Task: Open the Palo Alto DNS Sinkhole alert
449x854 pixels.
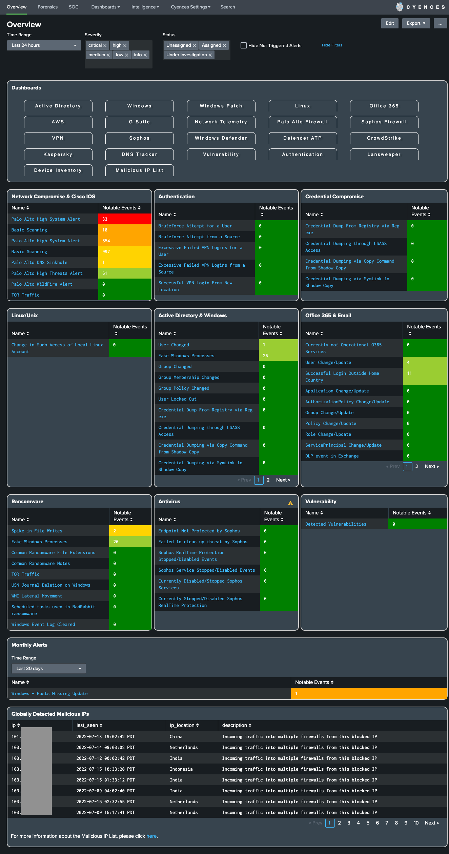Action: (x=39, y=262)
